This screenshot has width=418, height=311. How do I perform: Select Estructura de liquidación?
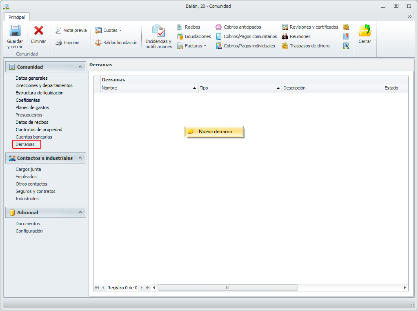[40, 93]
